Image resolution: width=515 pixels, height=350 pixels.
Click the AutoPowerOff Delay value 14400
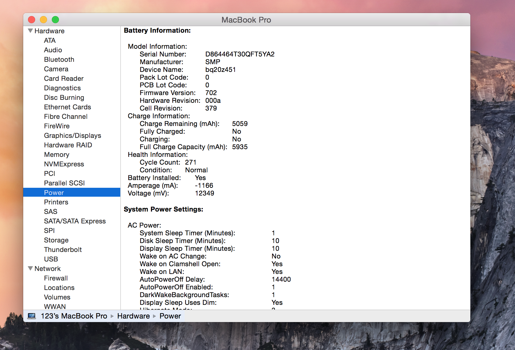[x=281, y=279]
